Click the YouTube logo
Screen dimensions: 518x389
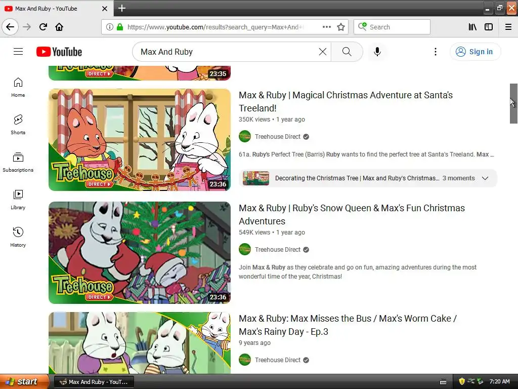(x=59, y=52)
